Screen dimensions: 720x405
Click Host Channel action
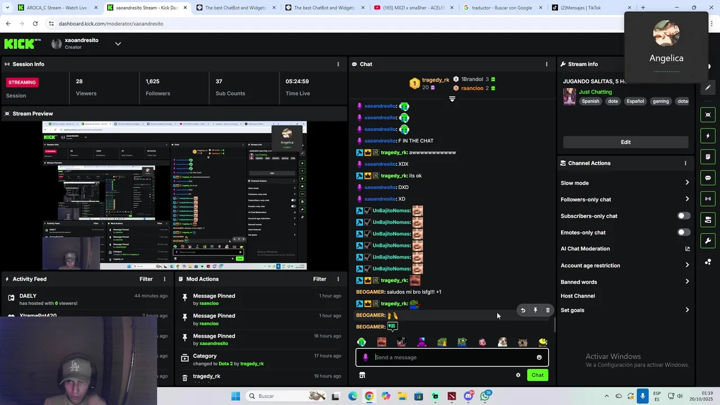point(578,296)
